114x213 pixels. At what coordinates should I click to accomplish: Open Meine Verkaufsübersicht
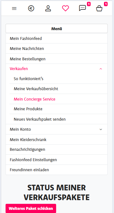[59, 89]
